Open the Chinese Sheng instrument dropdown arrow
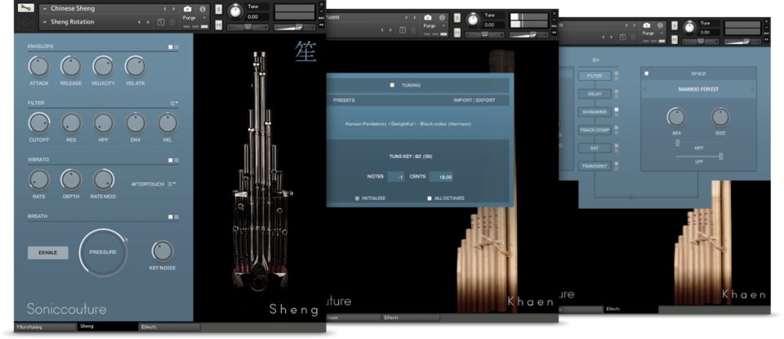The height and width of the screenshot is (339, 784). pyautogui.click(x=44, y=8)
